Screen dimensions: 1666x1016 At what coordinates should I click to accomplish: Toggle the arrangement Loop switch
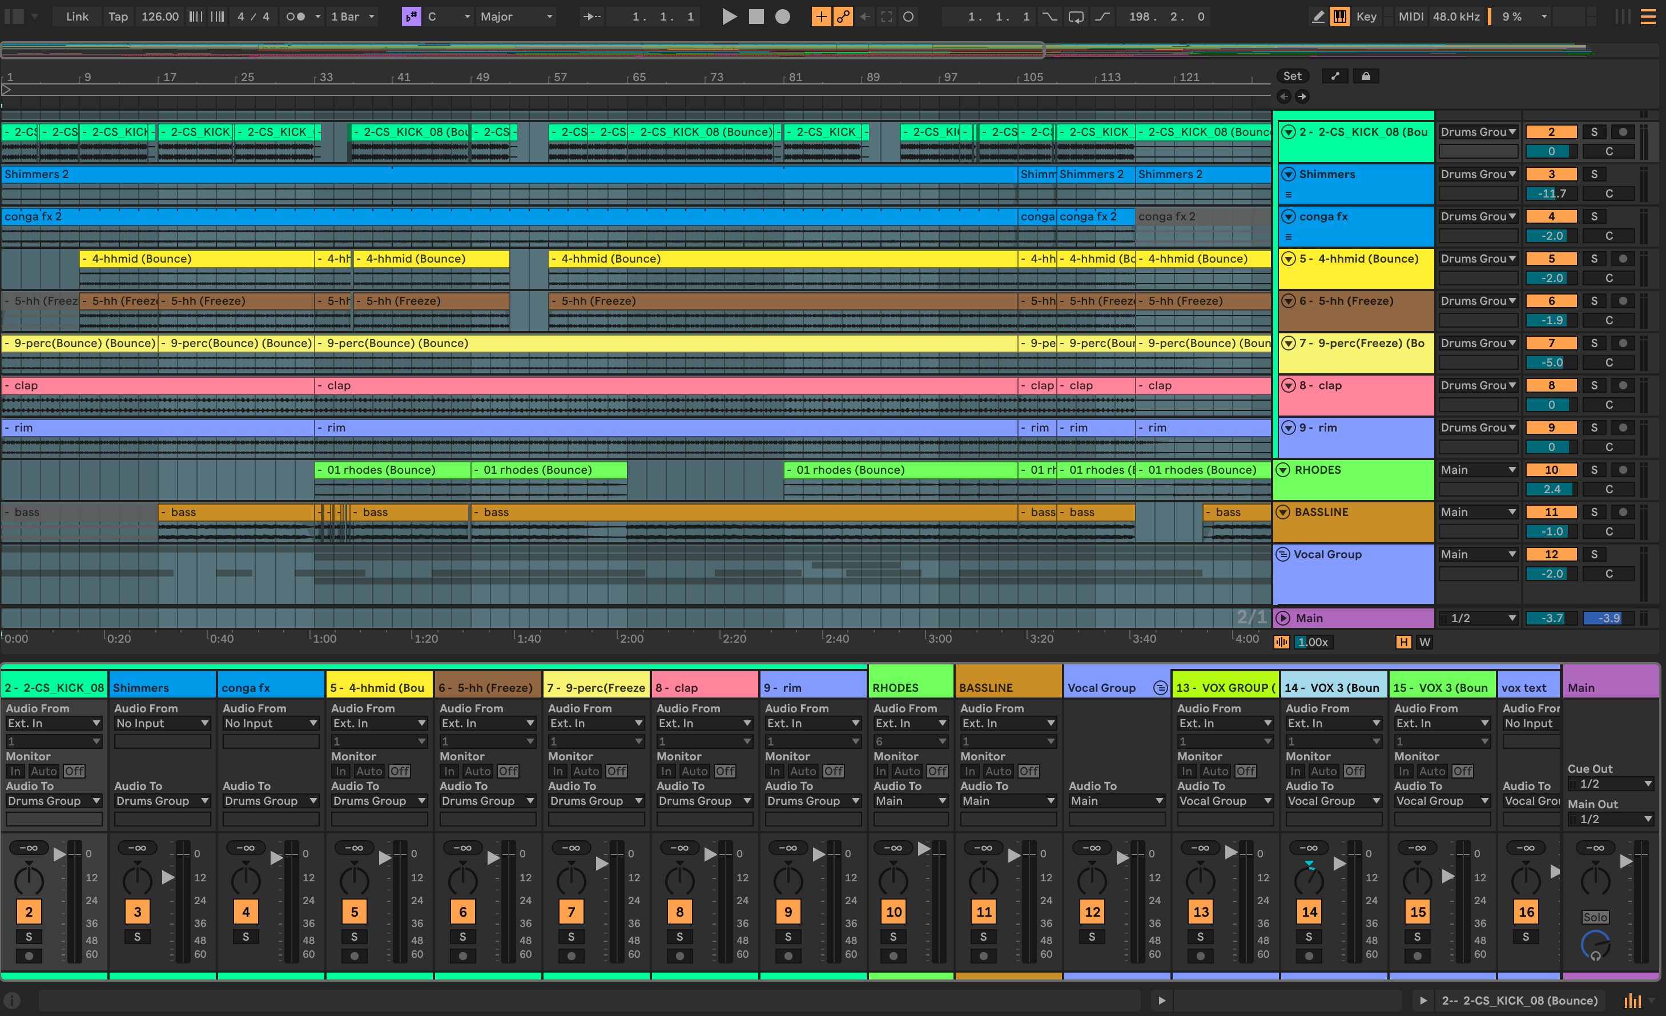(x=1076, y=17)
